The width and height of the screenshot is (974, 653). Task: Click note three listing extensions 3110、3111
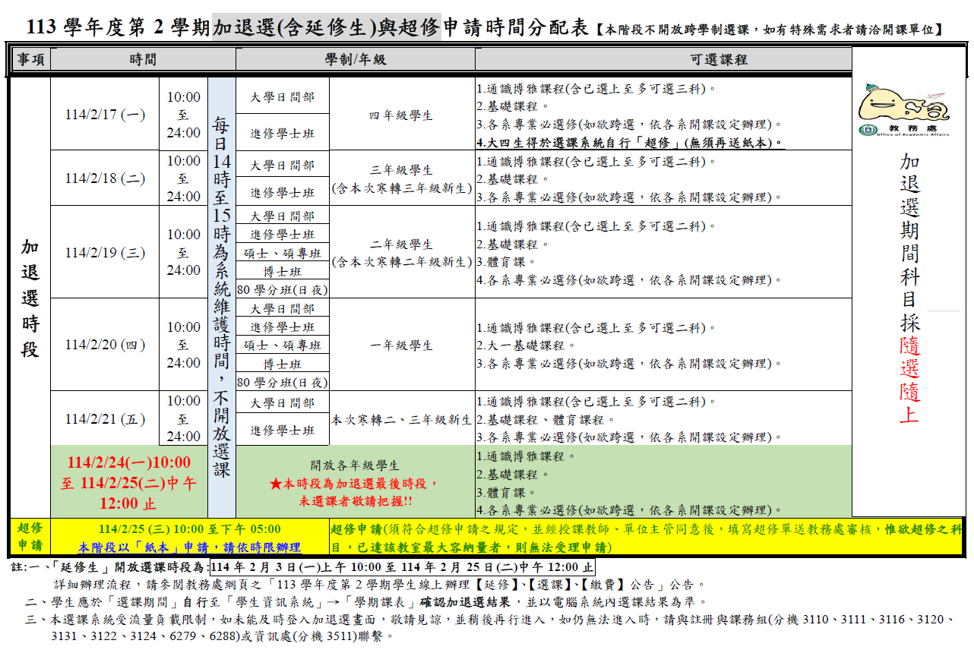[492, 627]
